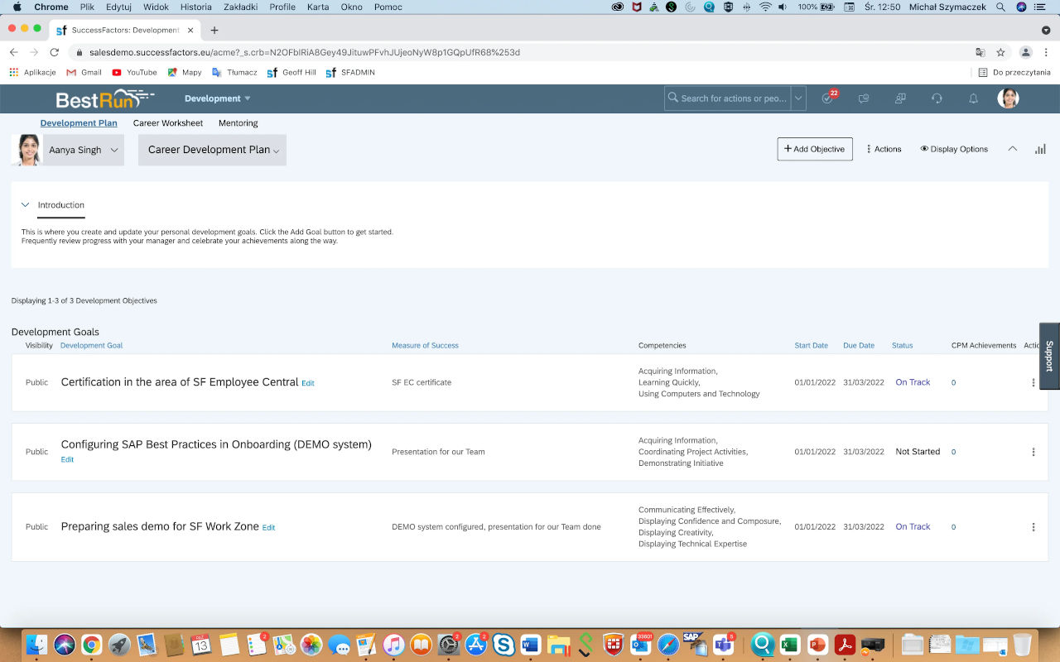The image size is (1060, 662).
Task: Open Microsoft Teams from the Dock
Action: tap(725, 645)
